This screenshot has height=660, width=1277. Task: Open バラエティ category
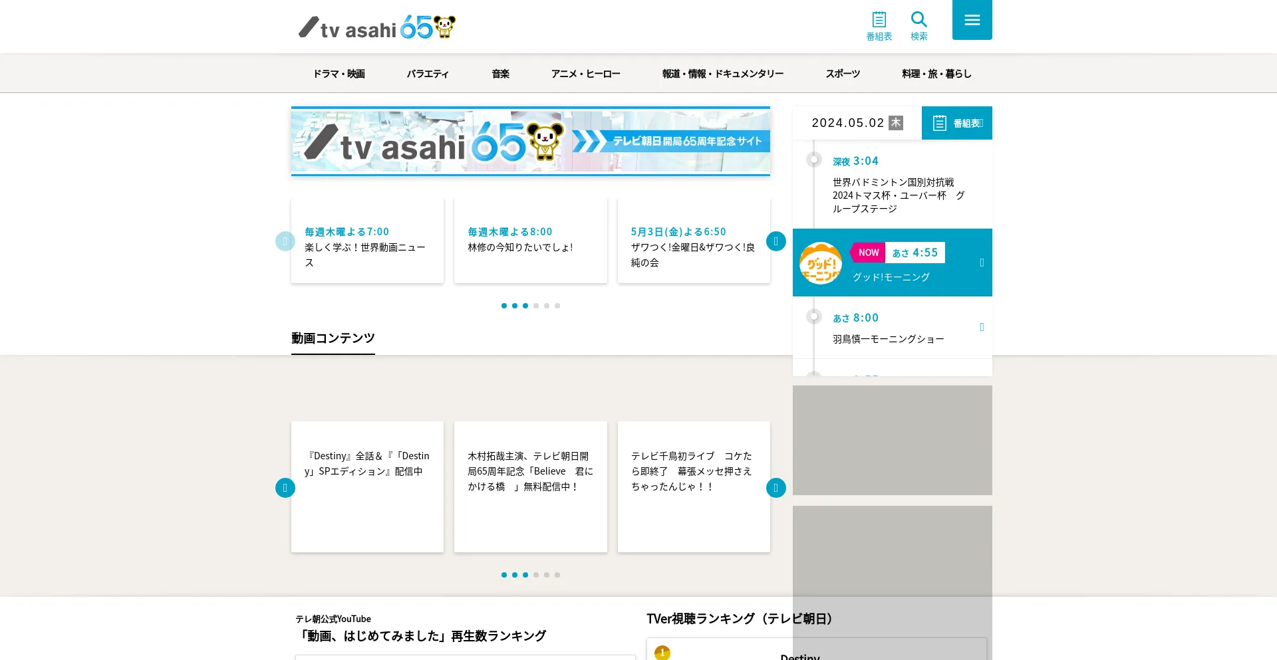point(428,74)
